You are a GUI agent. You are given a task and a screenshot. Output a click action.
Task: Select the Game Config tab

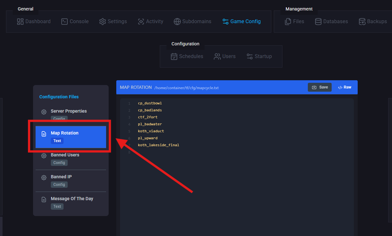tap(241, 22)
